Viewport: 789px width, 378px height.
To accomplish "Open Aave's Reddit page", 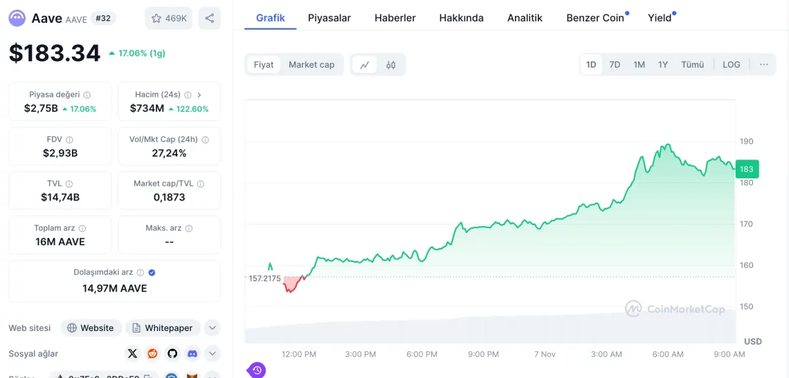I will point(152,354).
